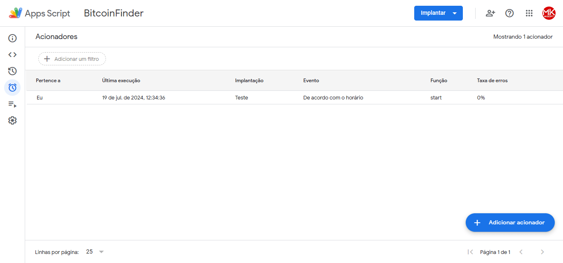Viewport: 563px width, 263px height.
Task: Open the Google apps grid icon
Action: pos(529,13)
